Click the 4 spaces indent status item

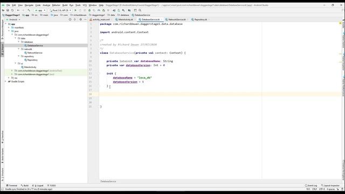(x=330, y=189)
